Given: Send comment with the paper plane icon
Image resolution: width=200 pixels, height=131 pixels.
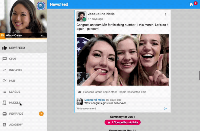Looking at the screenshot, I should coord(165,108).
